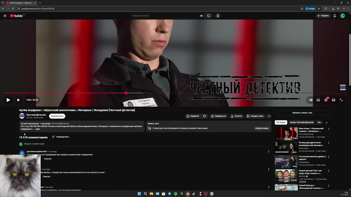Reply to mariakononykhina7037's comment
351x197 pixels.
[48, 159]
